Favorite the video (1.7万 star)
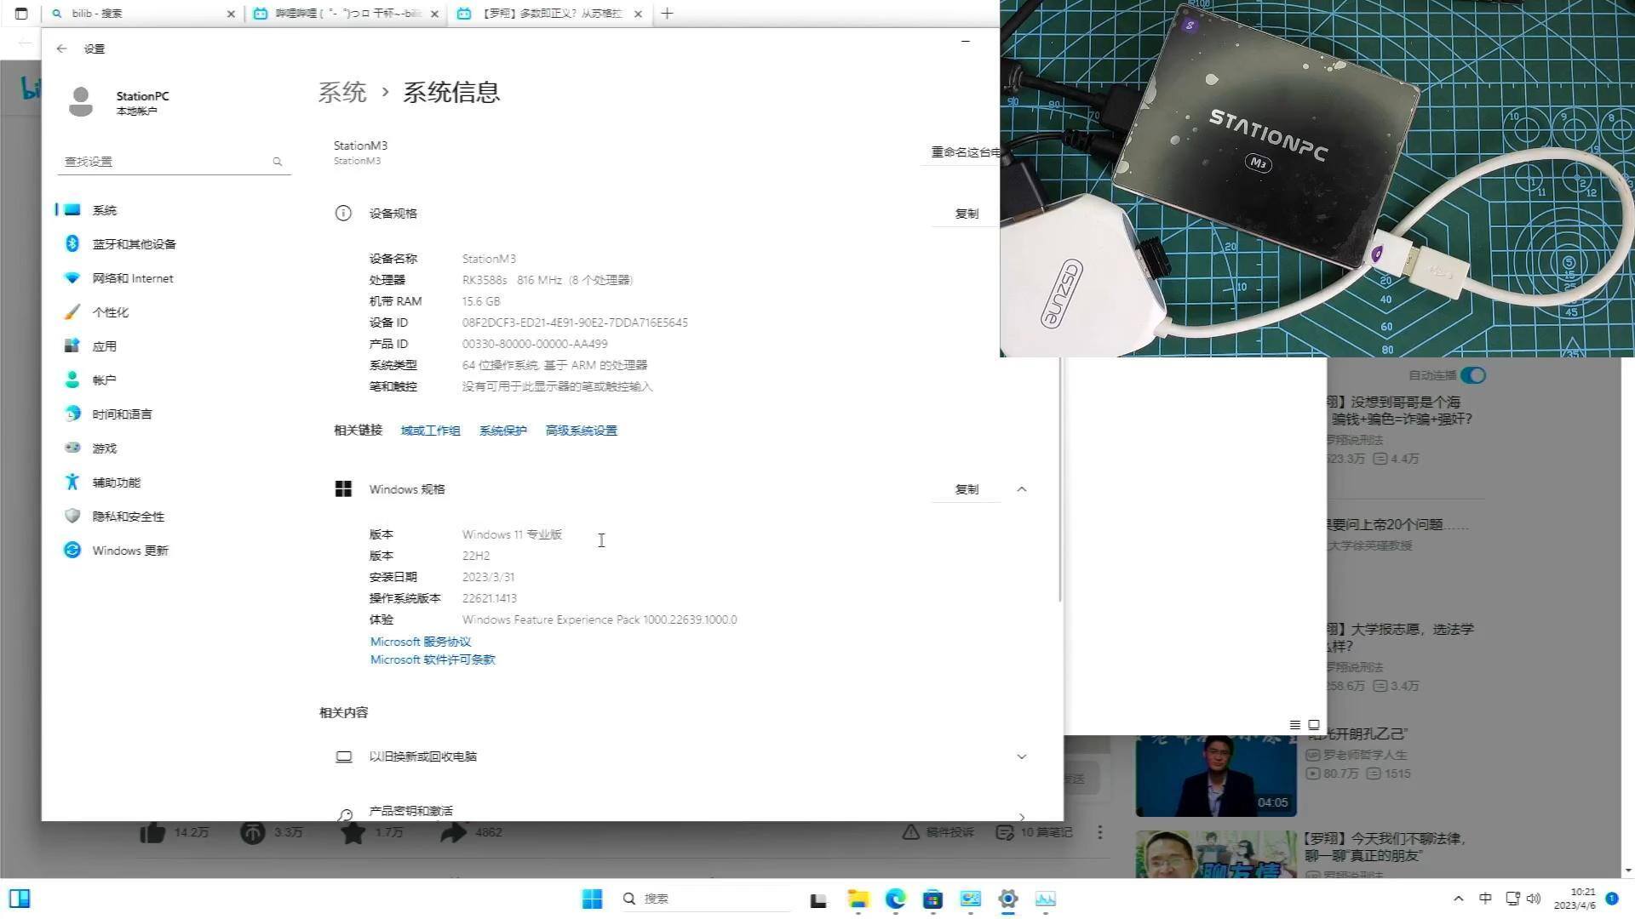1635x919 pixels. tap(353, 832)
